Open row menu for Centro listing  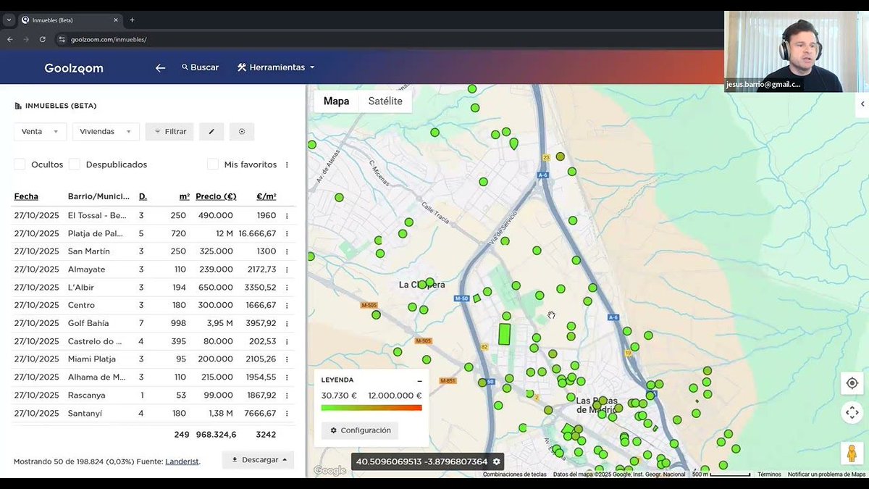click(287, 305)
